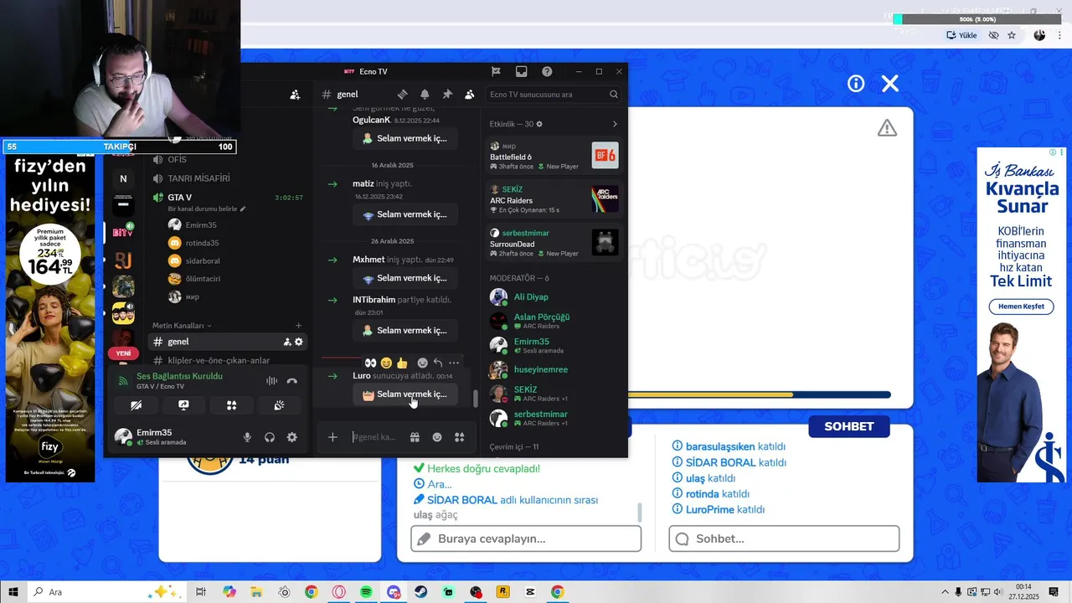The height and width of the screenshot is (603, 1072).
Task: Open apps icon in message box
Action: coord(459,437)
